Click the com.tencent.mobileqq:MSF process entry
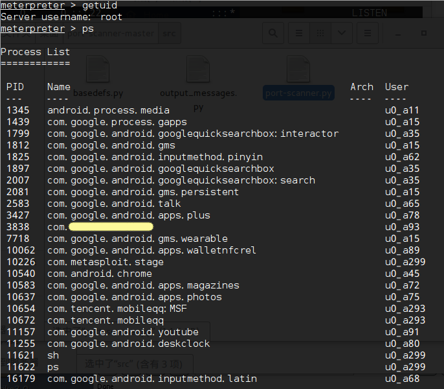The height and width of the screenshot is (389, 444). coord(117,309)
